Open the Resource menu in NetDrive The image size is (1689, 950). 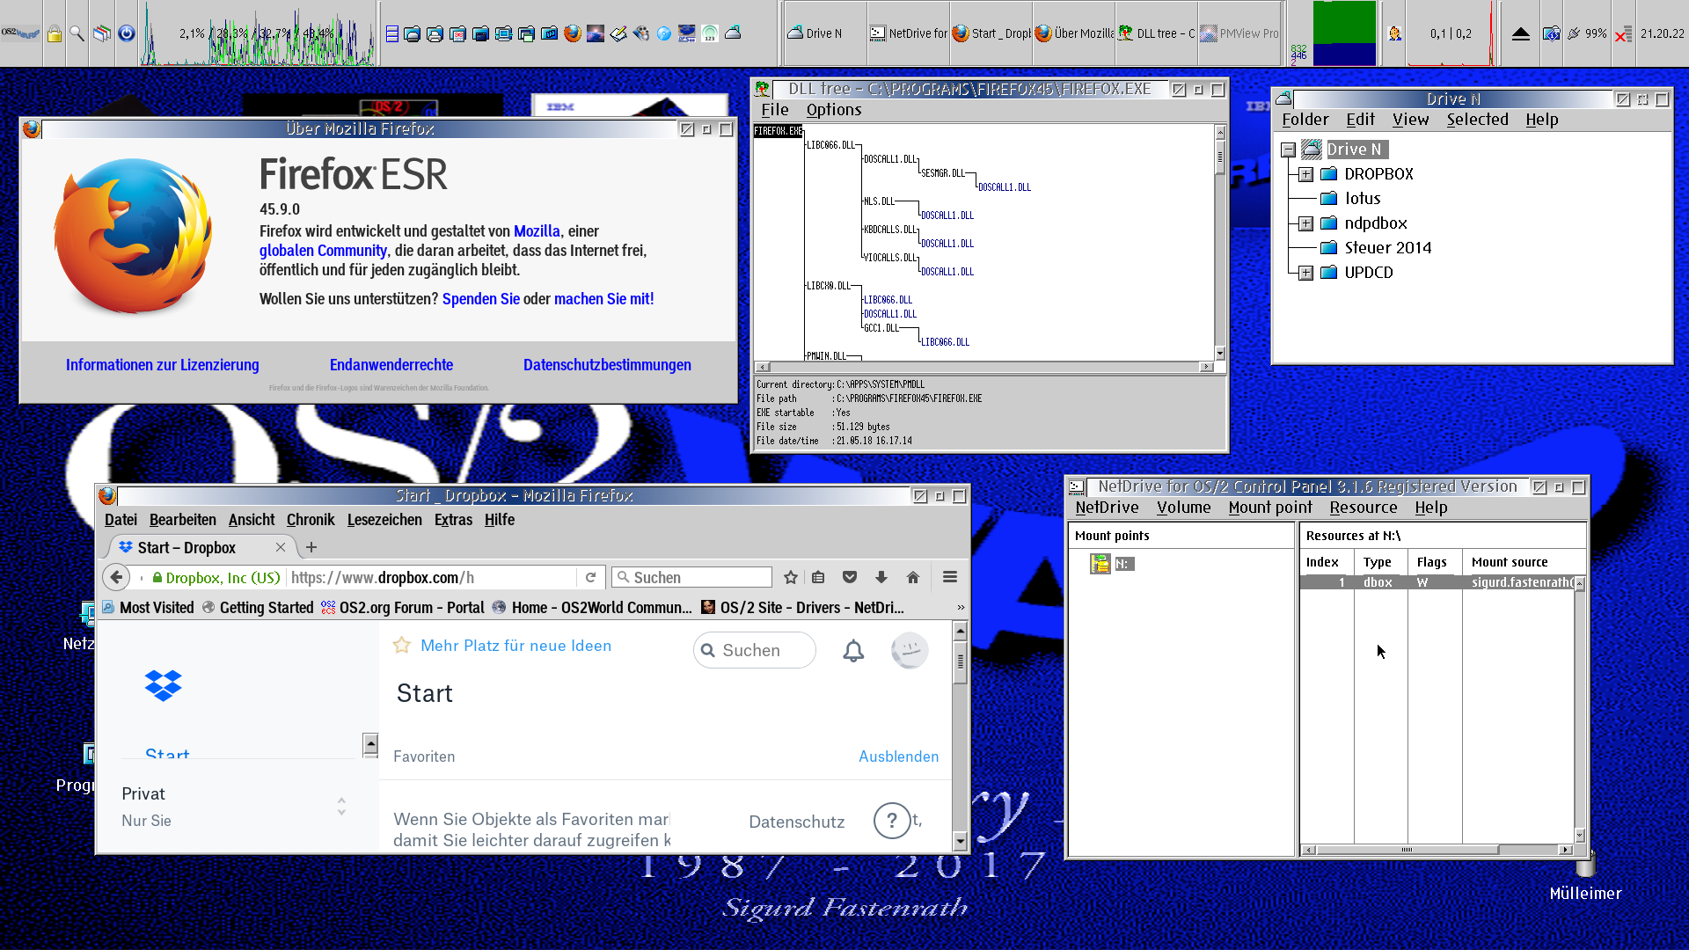(1364, 508)
